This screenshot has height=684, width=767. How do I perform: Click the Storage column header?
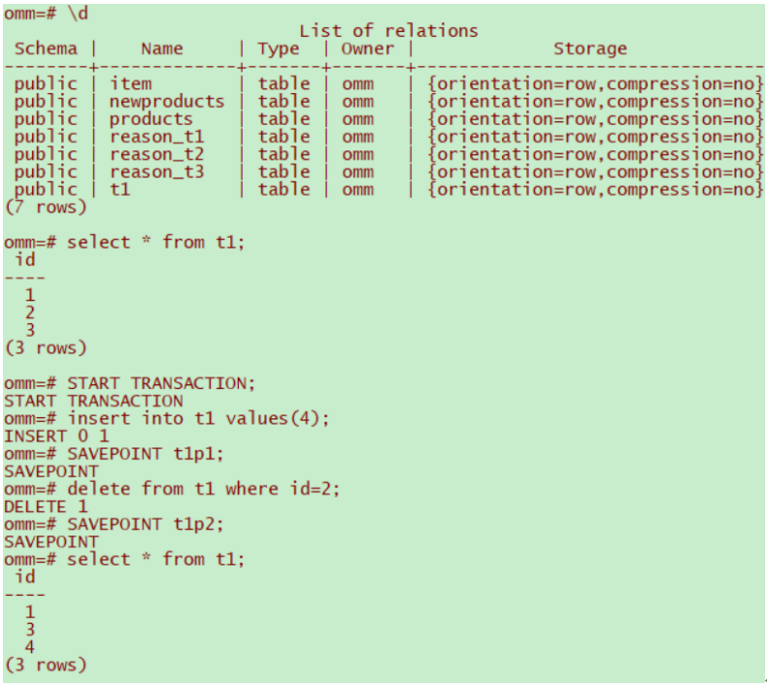click(x=589, y=49)
